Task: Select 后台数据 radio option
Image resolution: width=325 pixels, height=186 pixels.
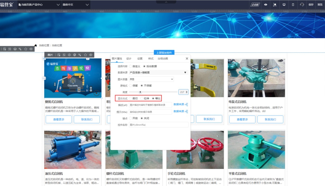Action: pyautogui.click(x=144, y=66)
